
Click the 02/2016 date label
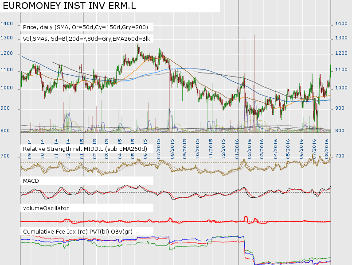pos(250,149)
